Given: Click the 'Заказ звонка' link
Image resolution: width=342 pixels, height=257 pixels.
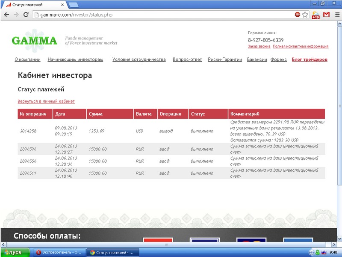Looking at the screenshot, I should pos(259,46).
